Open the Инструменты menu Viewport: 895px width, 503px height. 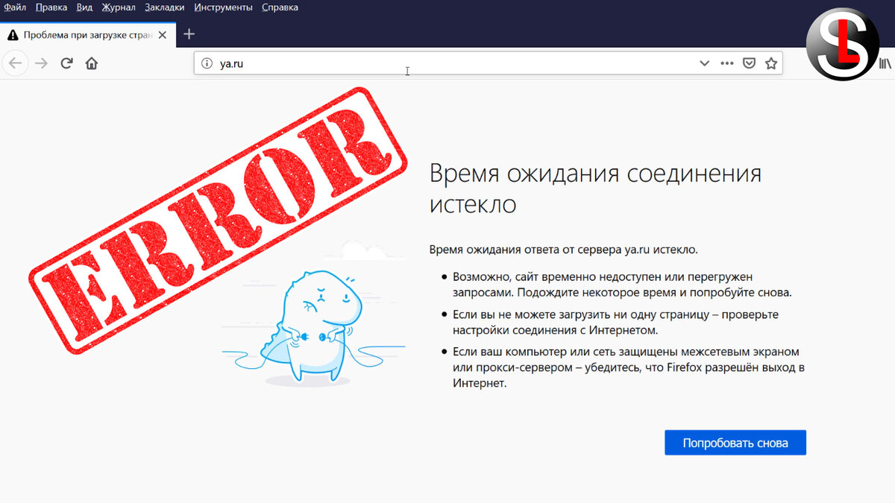[223, 7]
